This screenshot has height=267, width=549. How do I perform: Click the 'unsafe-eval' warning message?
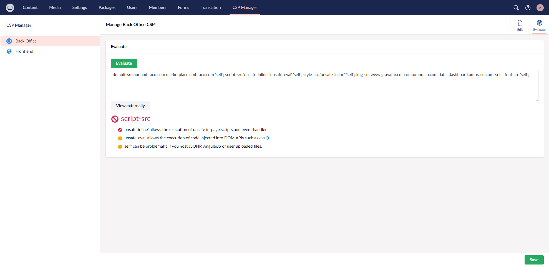[x=197, y=138]
